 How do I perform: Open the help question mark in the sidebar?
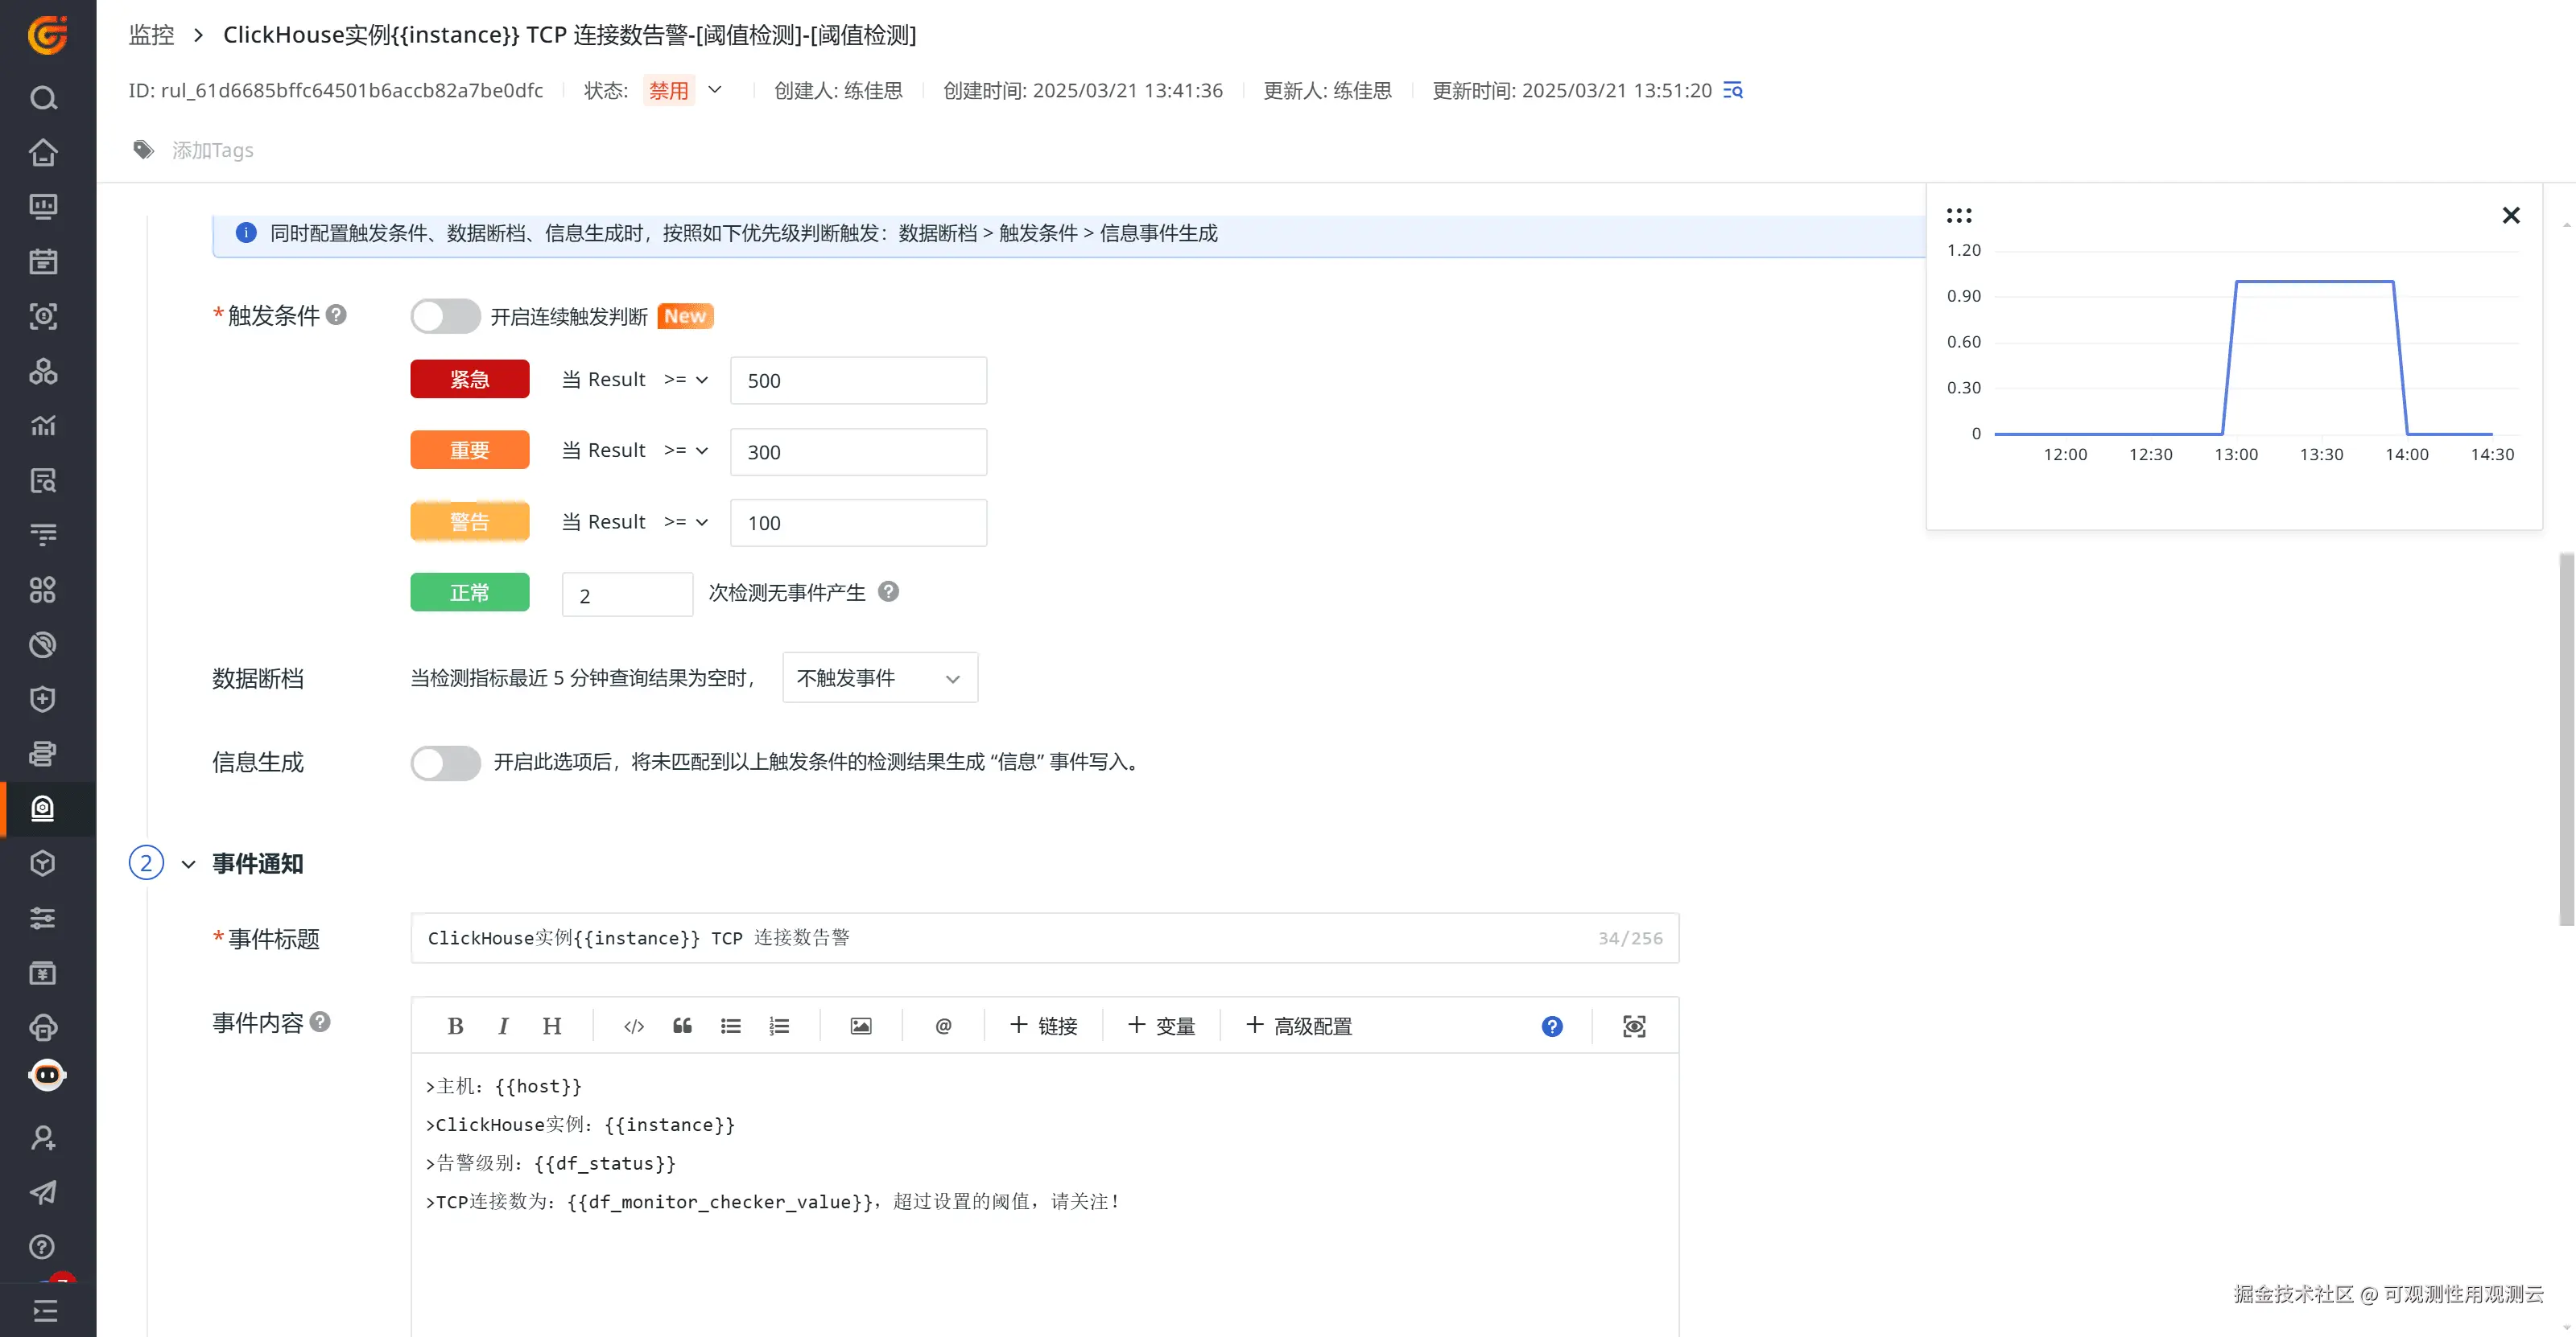[43, 1247]
